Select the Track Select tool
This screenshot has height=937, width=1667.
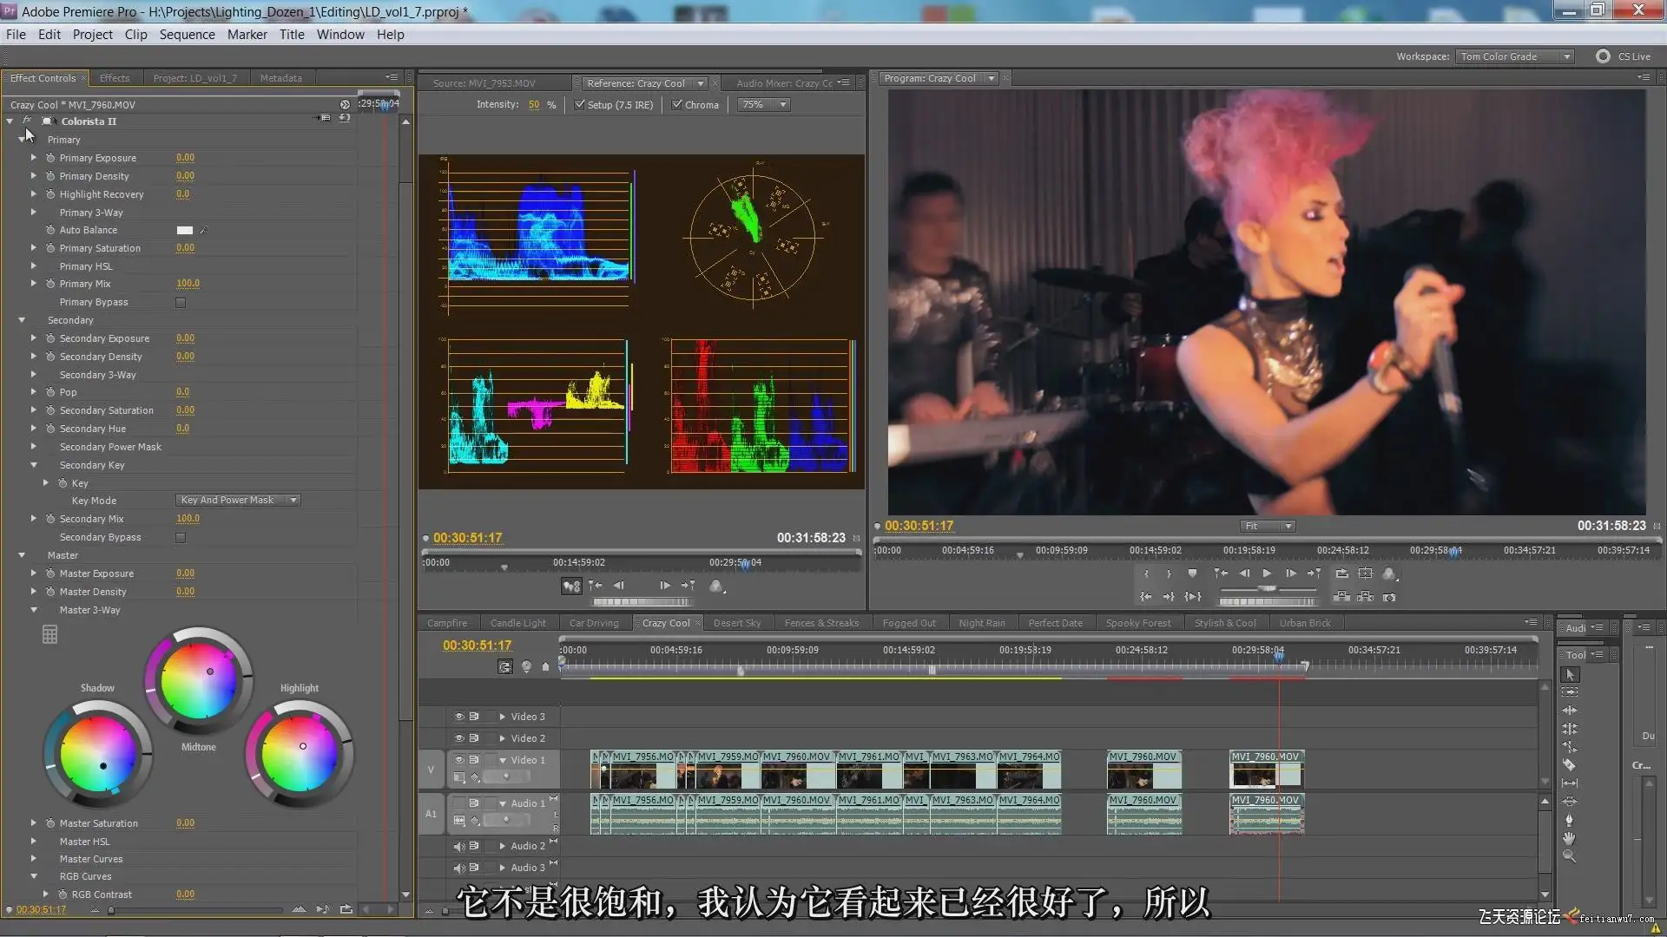[1570, 692]
